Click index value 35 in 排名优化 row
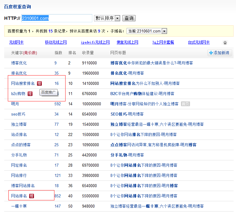Image resolution: width=236 pixels, height=213 pixels. (x=57, y=73)
